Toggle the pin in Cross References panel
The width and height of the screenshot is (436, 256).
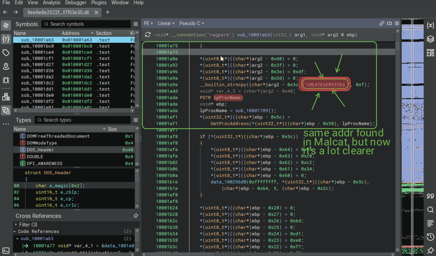click(x=136, y=216)
